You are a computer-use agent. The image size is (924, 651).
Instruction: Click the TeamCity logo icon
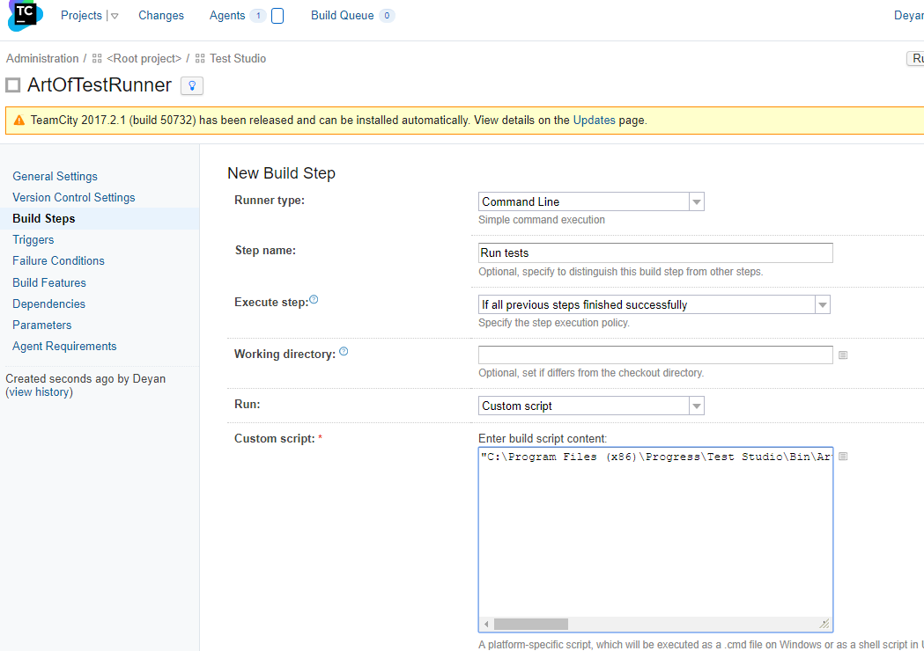pos(25,15)
